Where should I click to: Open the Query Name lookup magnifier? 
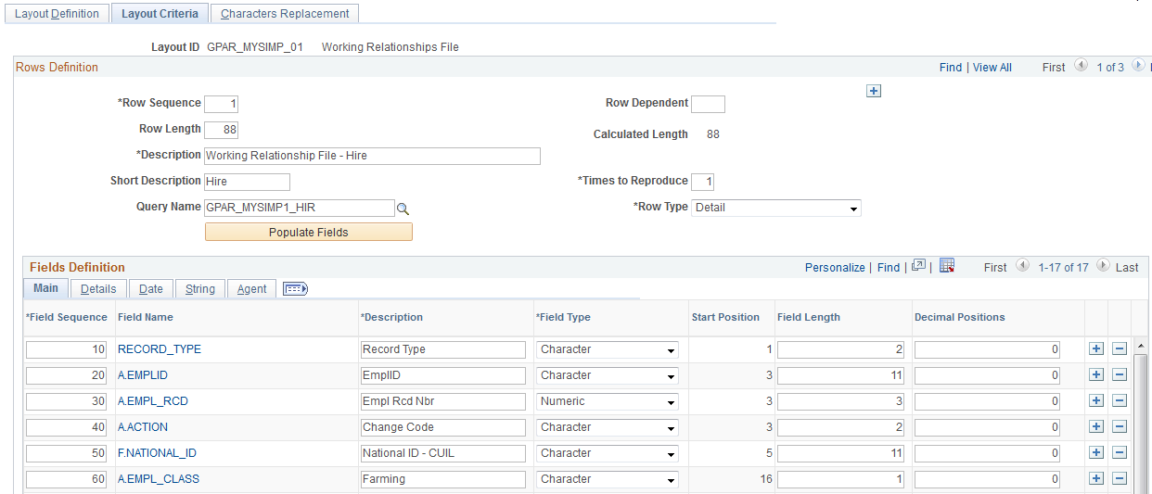coord(403,209)
